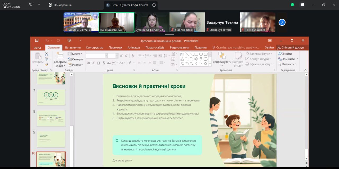Select the Format Painter brush icon
This screenshot has width=339, height=169.
pyautogui.click(x=47, y=64)
